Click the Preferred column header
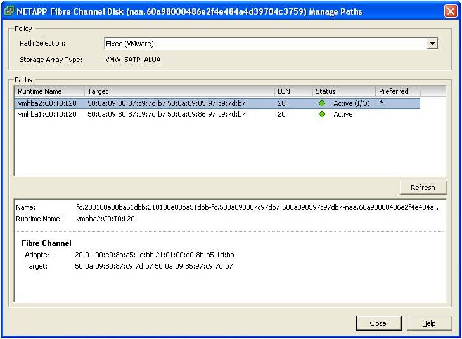Image resolution: width=462 pixels, height=339 pixels. pyautogui.click(x=397, y=92)
